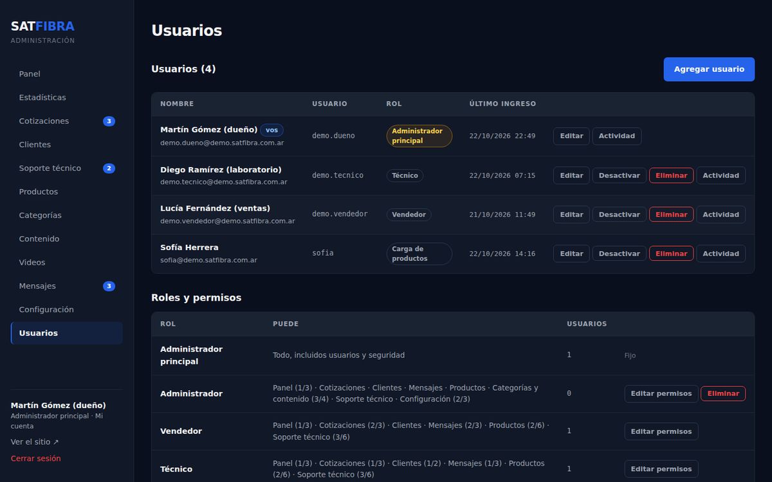Go to Contenido in the sidebar
Screen dimensions: 772x482
click(66, 239)
